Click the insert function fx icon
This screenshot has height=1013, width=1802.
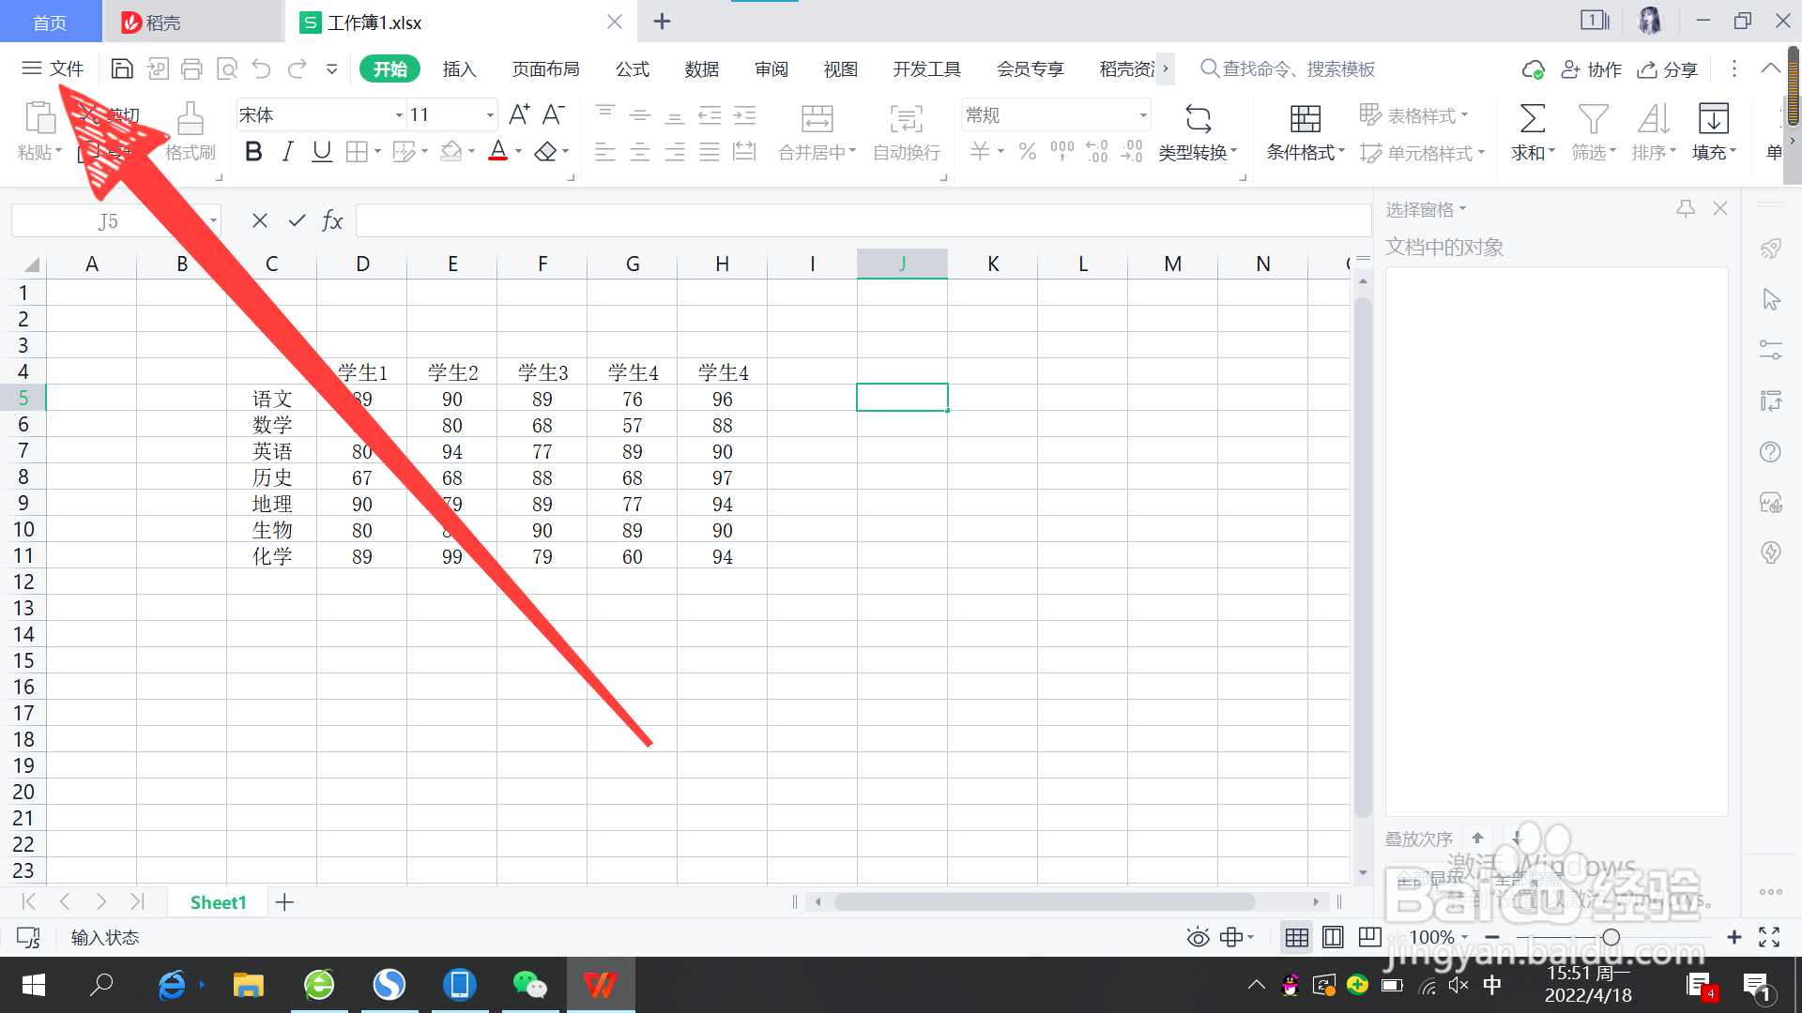point(332,221)
